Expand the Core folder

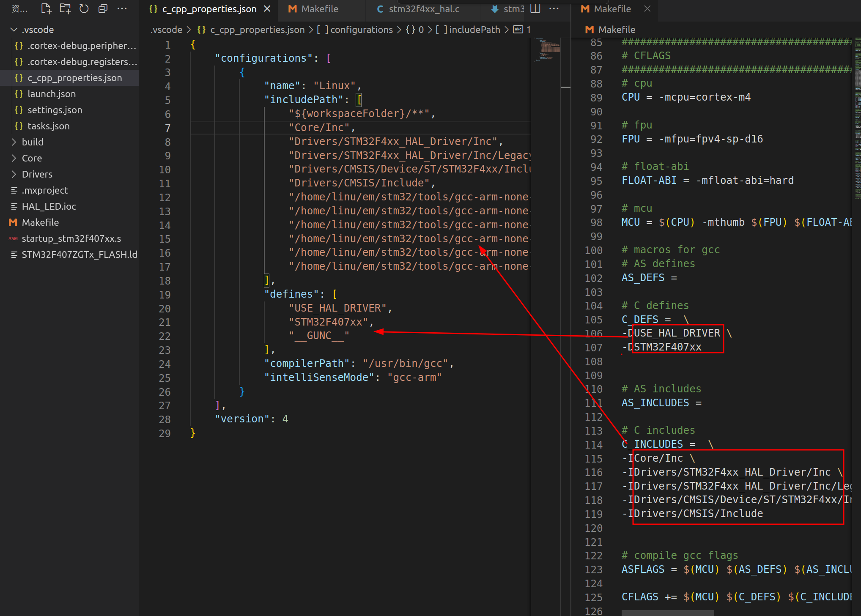(x=13, y=158)
